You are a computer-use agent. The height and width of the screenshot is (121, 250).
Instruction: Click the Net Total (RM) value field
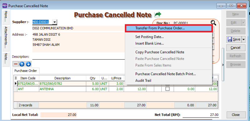pos(201,115)
